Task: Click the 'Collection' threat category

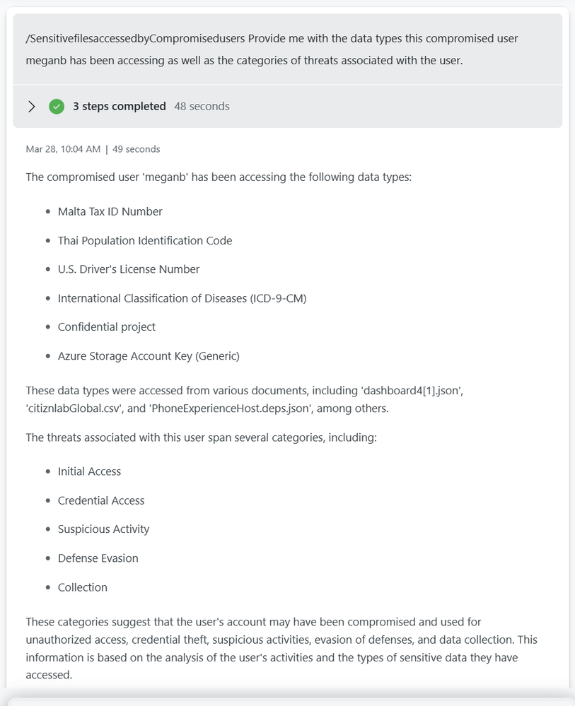Action: pyautogui.click(x=82, y=587)
